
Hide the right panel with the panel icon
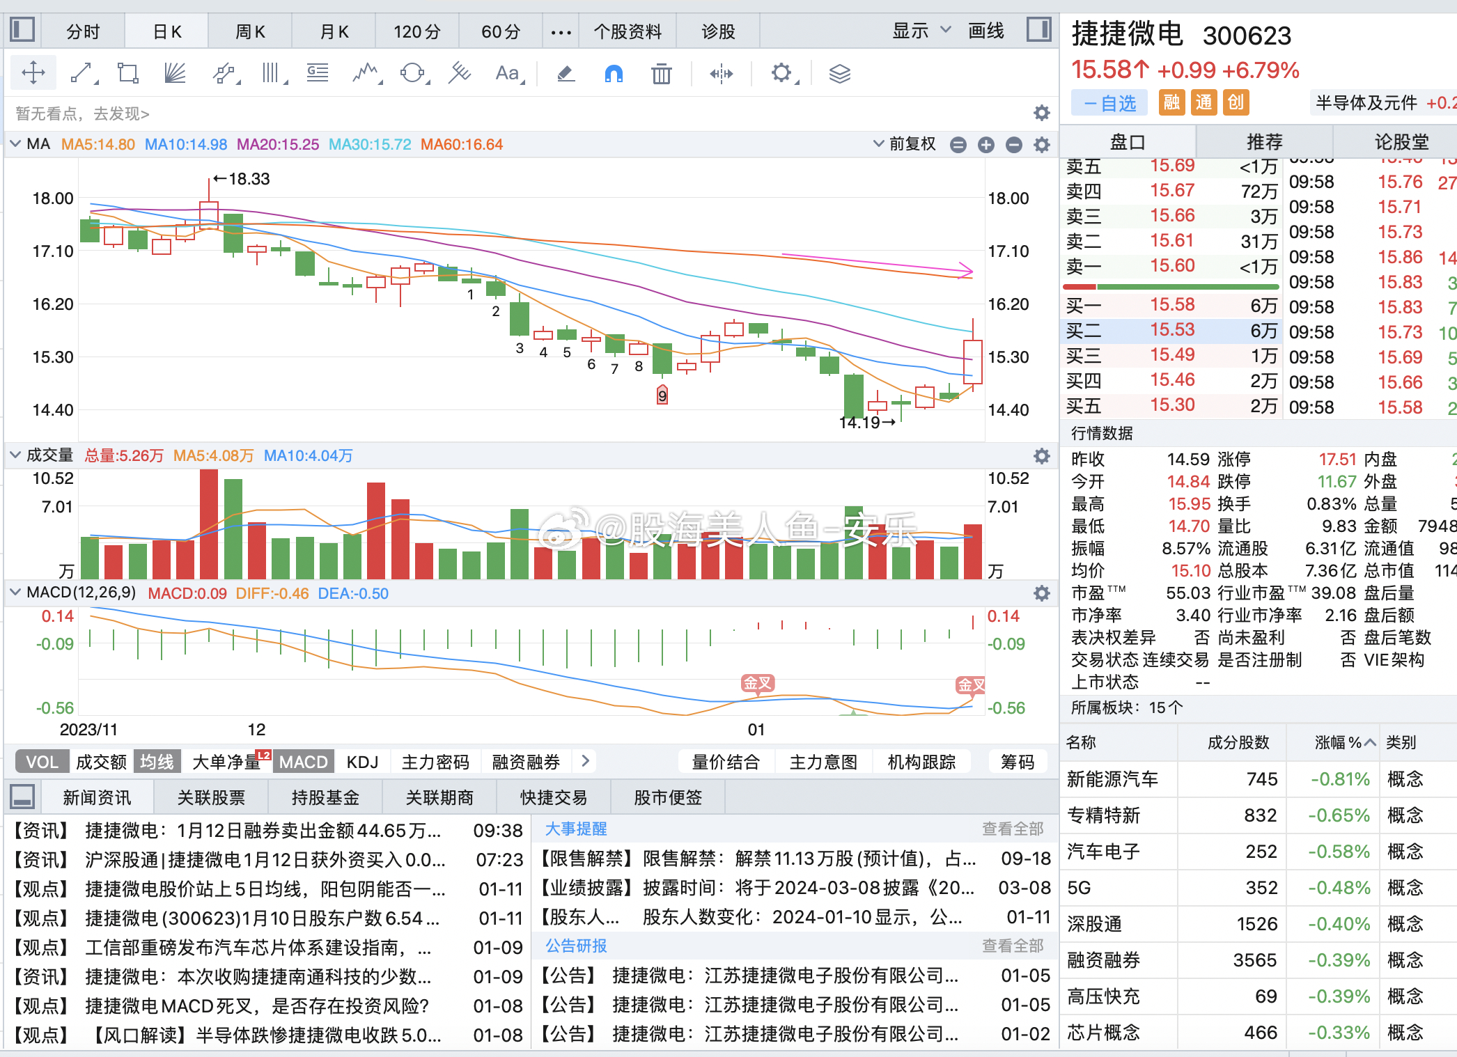[1038, 30]
